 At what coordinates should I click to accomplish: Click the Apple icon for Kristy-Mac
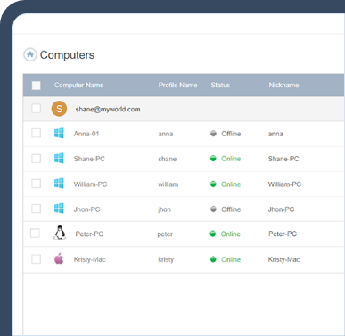coord(59,258)
